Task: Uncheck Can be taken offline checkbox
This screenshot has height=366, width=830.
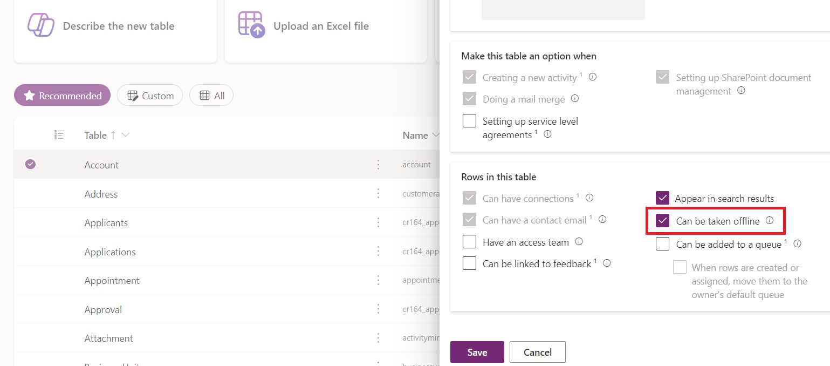Action: click(x=663, y=221)
